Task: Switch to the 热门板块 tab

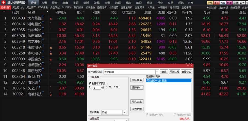Action: tap(78, 7)
